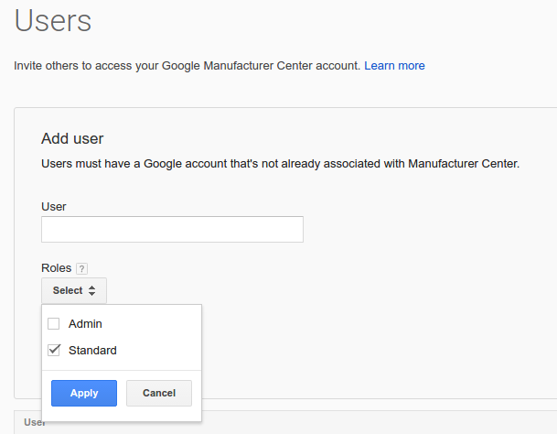557x434 pixels.
Task: Uncheck the Standard role checkbox
Action: click(54, 350)
